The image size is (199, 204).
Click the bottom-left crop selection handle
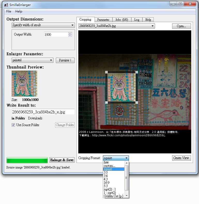click(106, 103)
